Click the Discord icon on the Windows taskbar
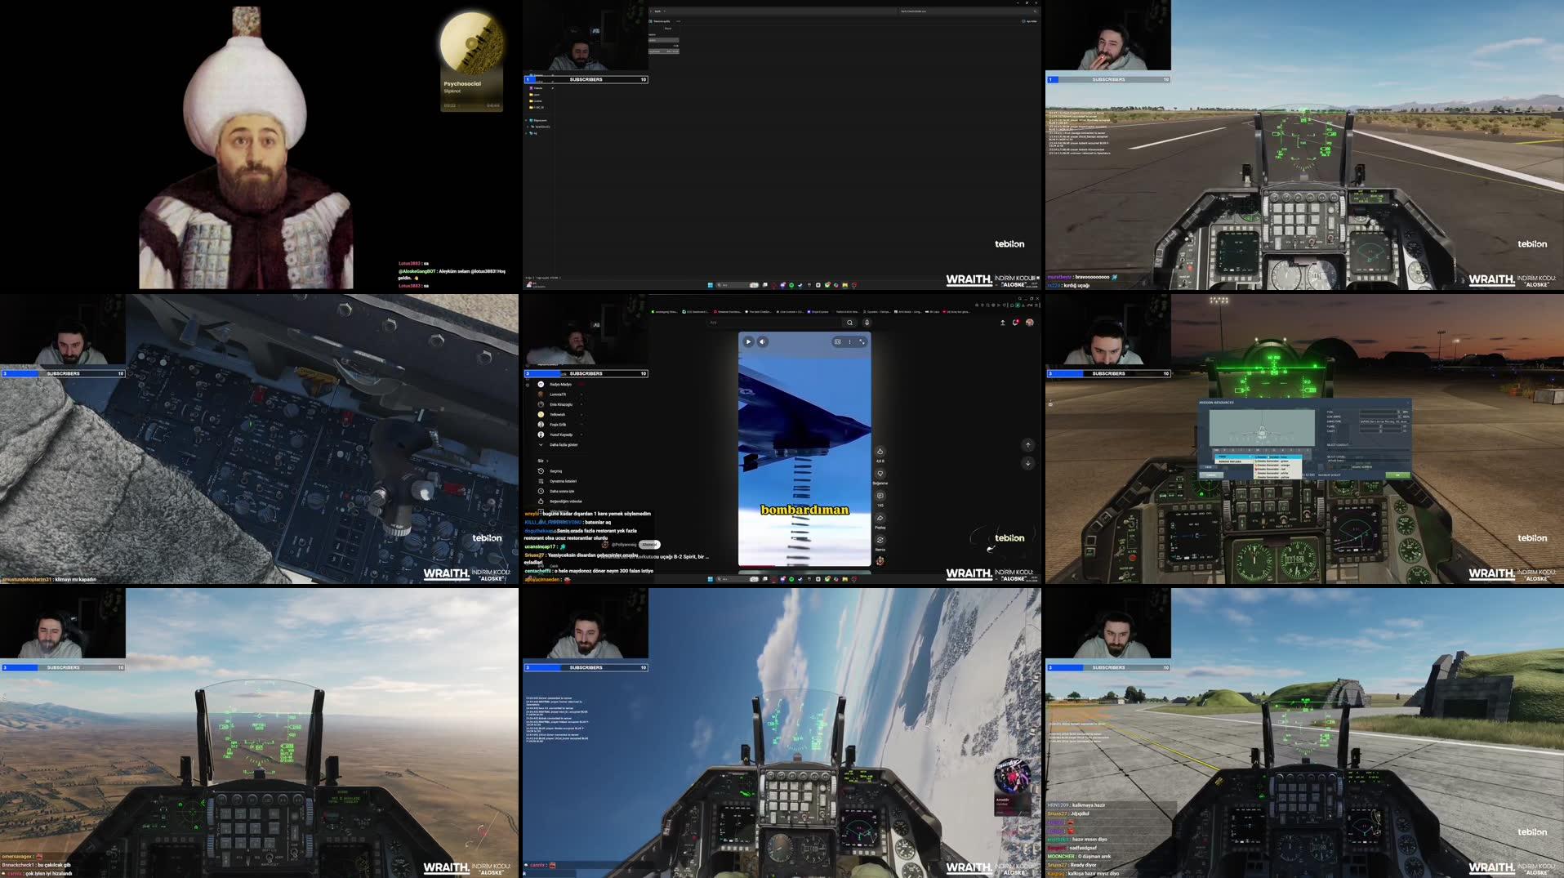 click(782, 579)
